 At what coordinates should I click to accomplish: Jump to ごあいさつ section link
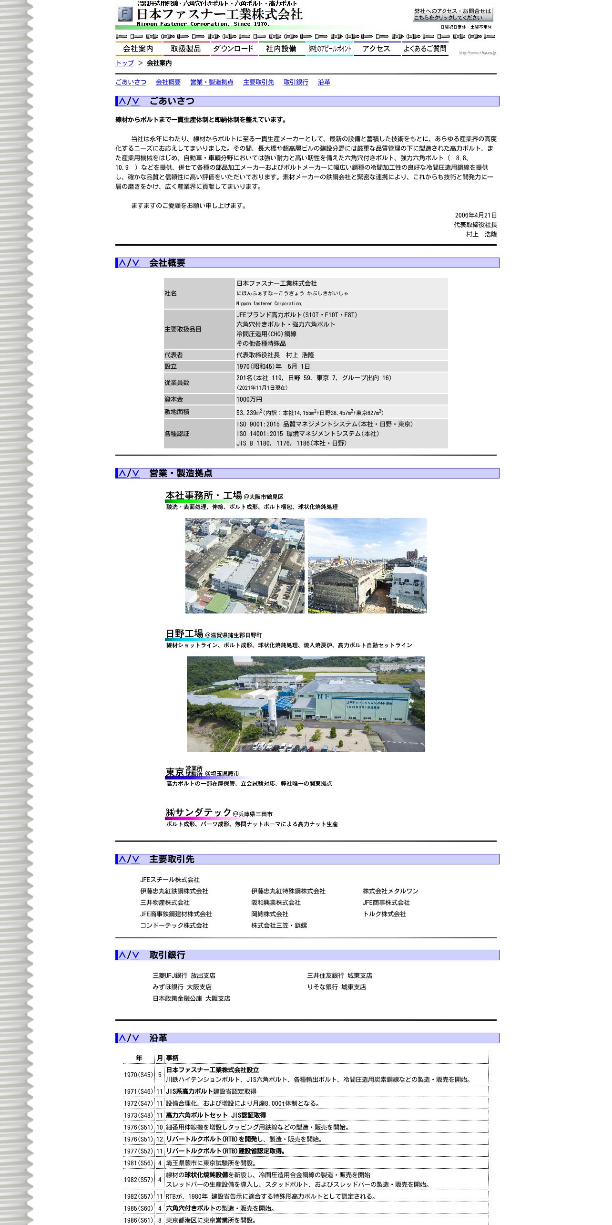[131, 82]
